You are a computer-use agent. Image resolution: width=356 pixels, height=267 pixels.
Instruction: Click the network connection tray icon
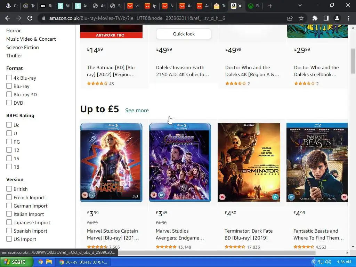point(321,262)
